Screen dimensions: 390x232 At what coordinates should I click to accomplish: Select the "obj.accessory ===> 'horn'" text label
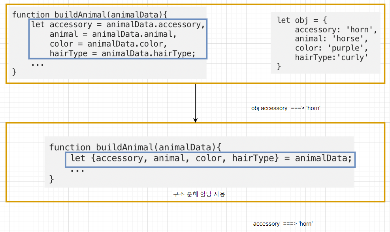pos(286,108)
